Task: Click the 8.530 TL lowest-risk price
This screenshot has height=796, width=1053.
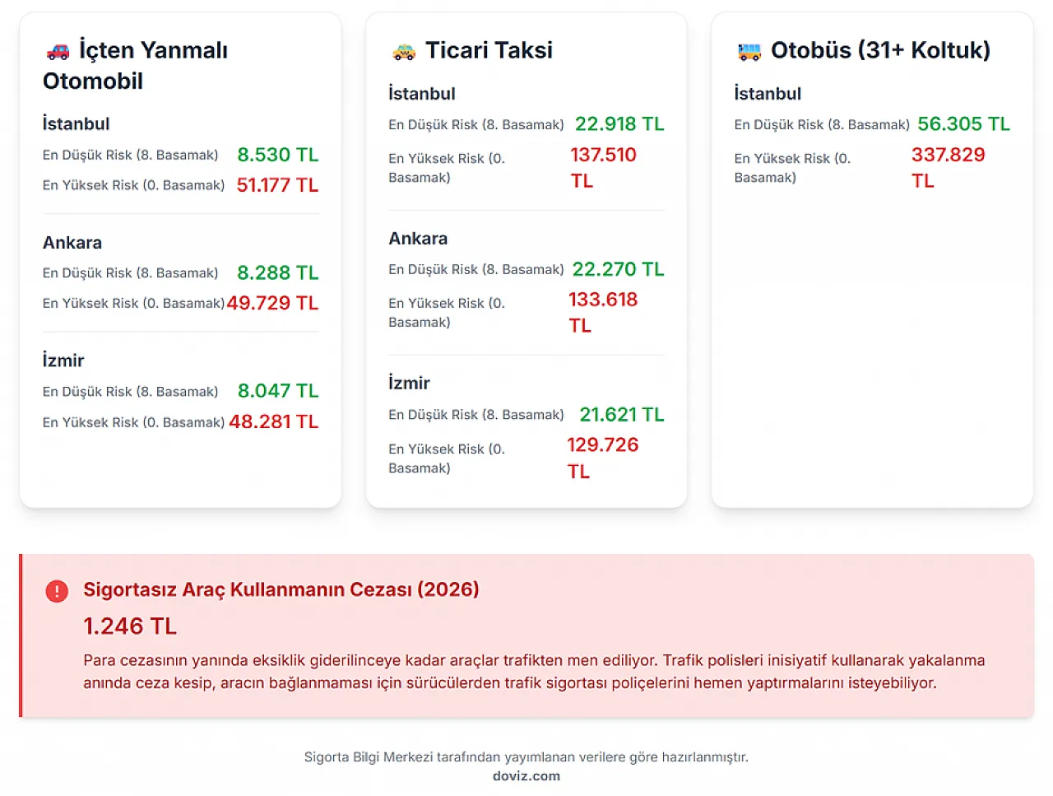Action: tap(277, 155)
